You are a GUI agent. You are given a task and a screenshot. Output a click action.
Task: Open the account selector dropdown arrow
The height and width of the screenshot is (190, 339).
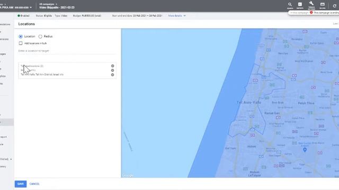click(31, 7)
